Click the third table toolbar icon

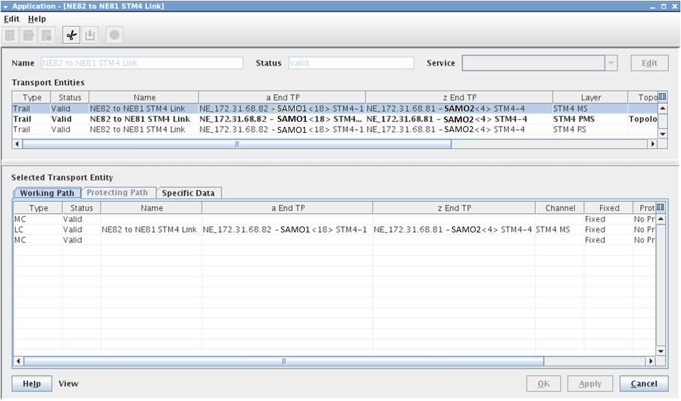pos(46,35)
